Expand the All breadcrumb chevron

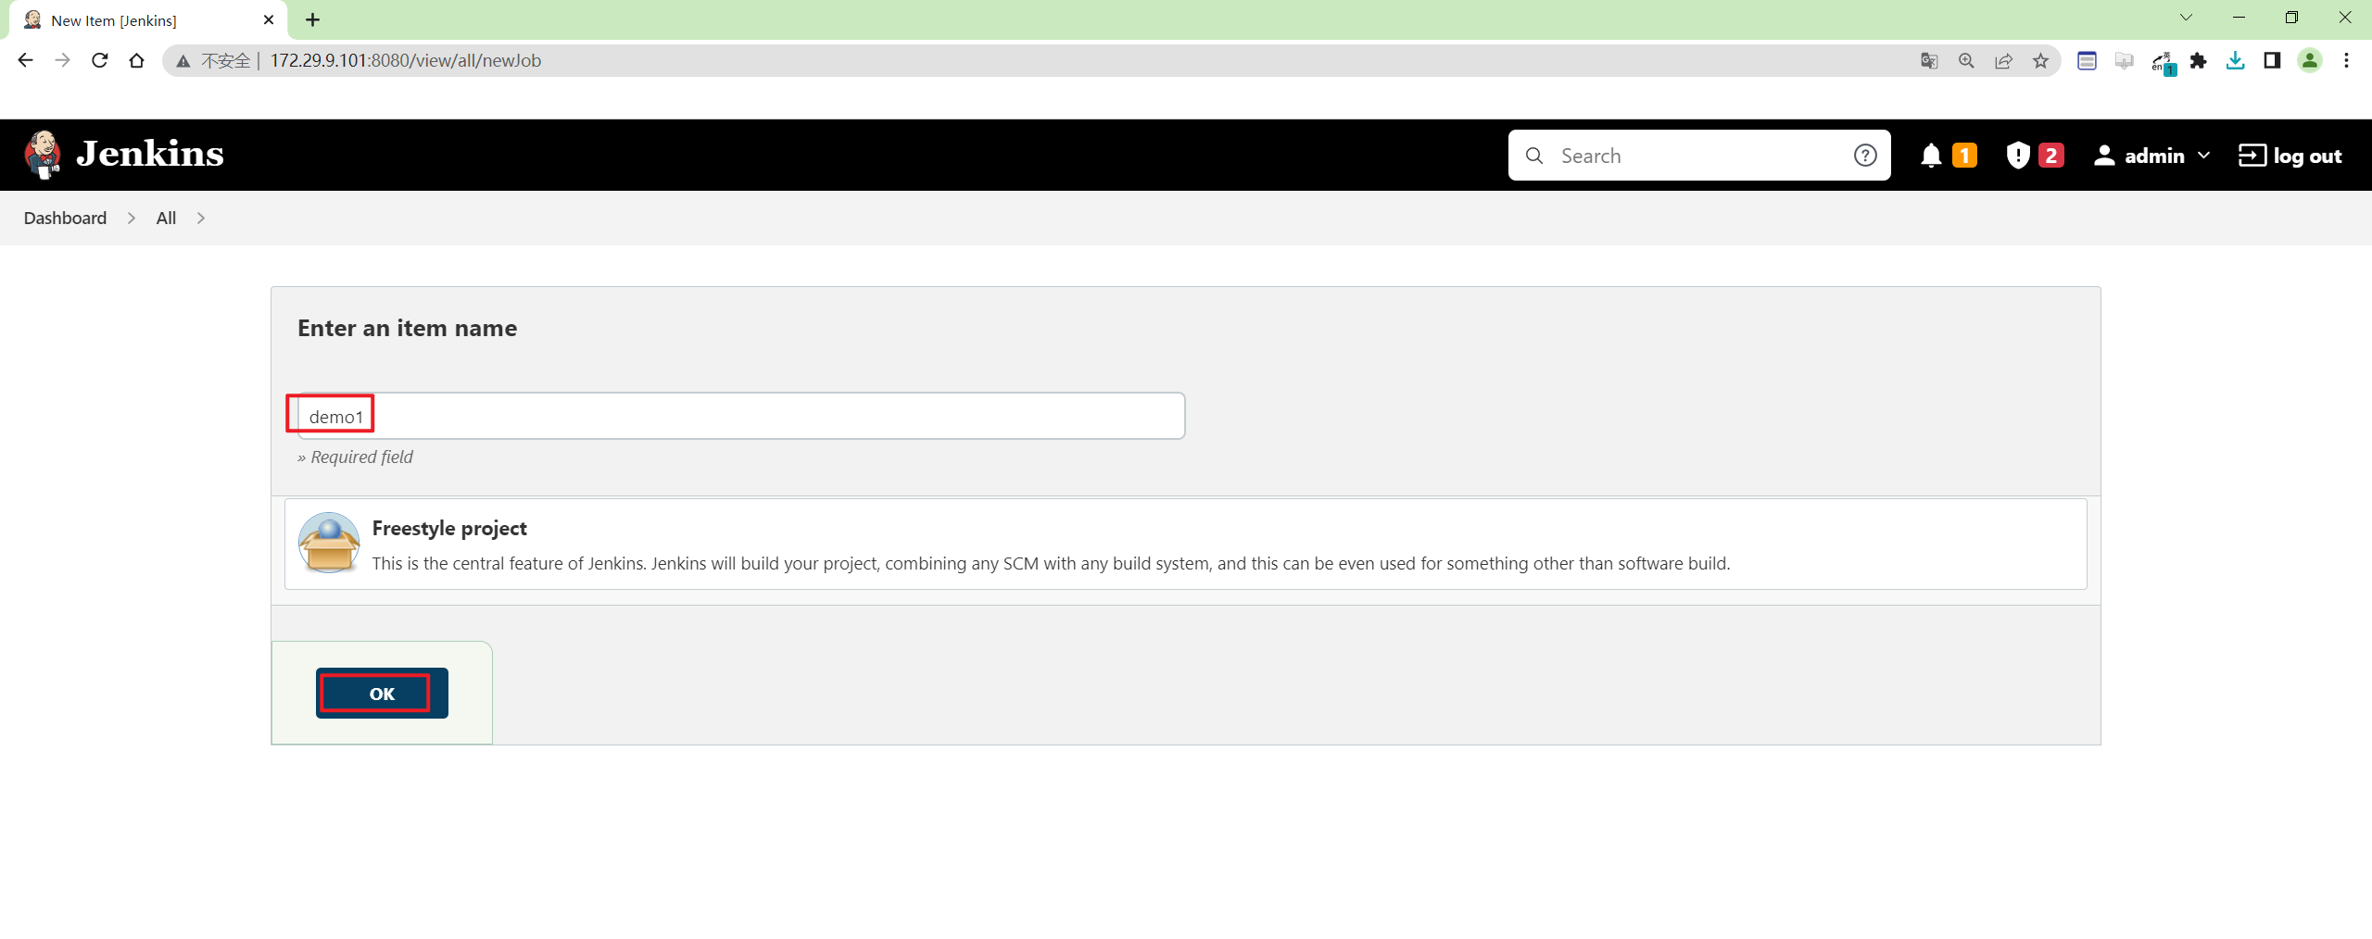(201, 218)
